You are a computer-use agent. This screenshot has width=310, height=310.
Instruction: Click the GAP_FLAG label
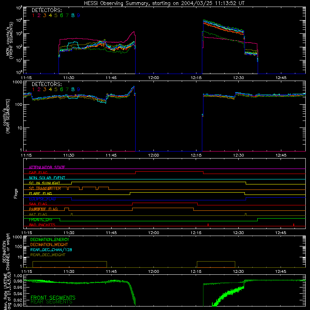point(38,172)
